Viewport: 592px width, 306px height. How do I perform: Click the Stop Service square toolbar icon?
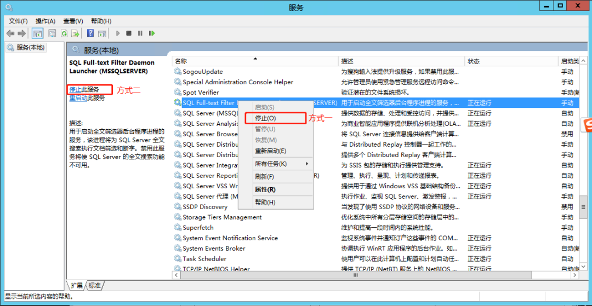click(x=129, y=33)
